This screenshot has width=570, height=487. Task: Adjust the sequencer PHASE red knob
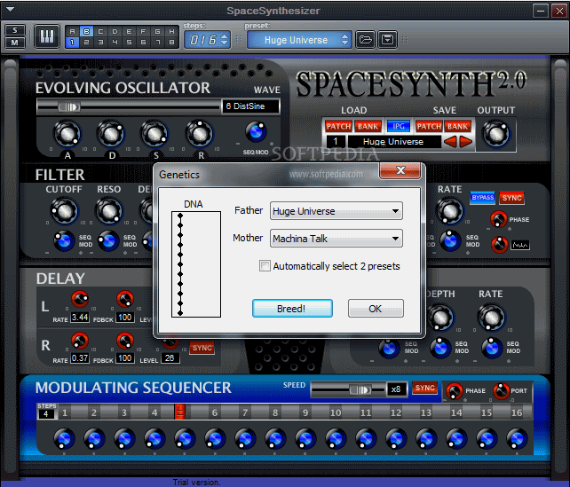point(454,391)
